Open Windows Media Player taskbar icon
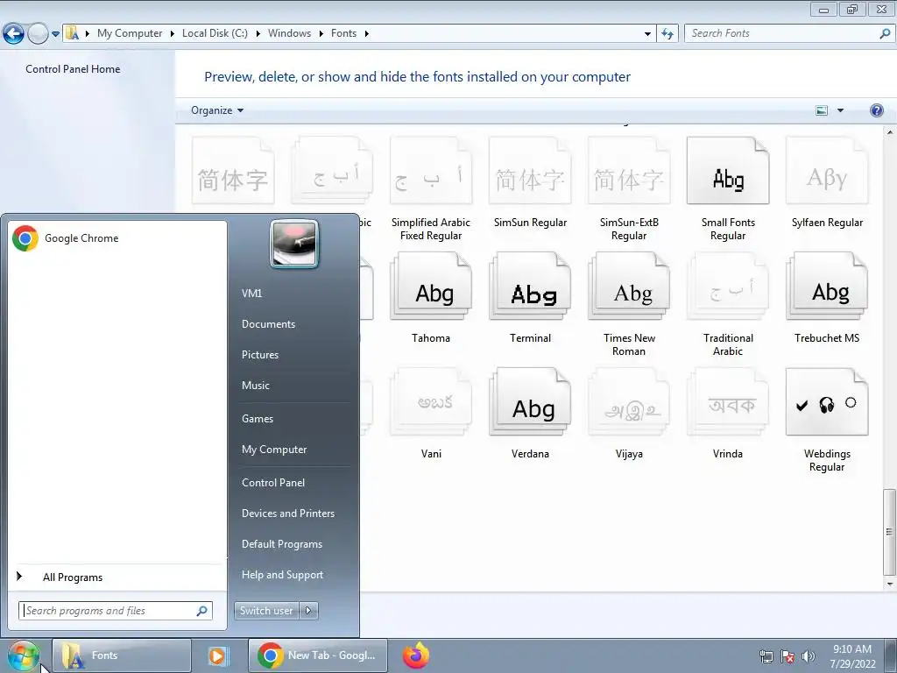897x673 pixels. [217, 655]
